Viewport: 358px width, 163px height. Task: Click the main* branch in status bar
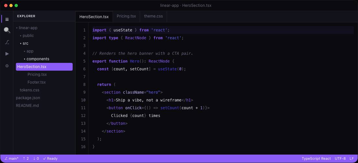click(12, 158)
